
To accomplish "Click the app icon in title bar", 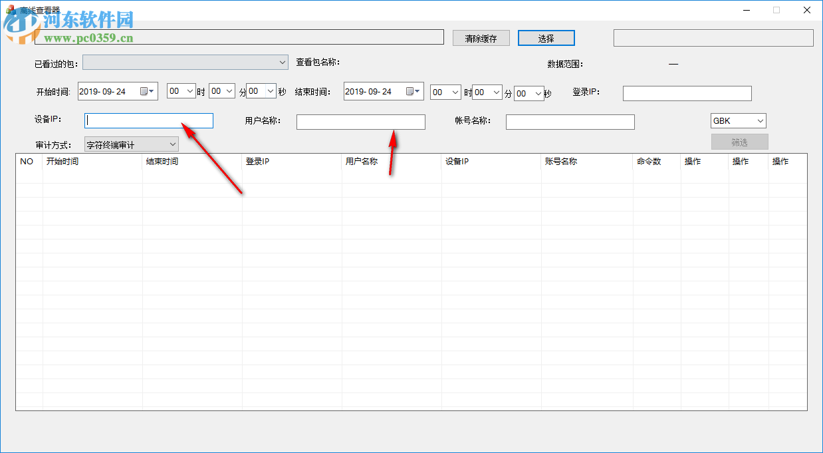I will [x=10, y=9].
